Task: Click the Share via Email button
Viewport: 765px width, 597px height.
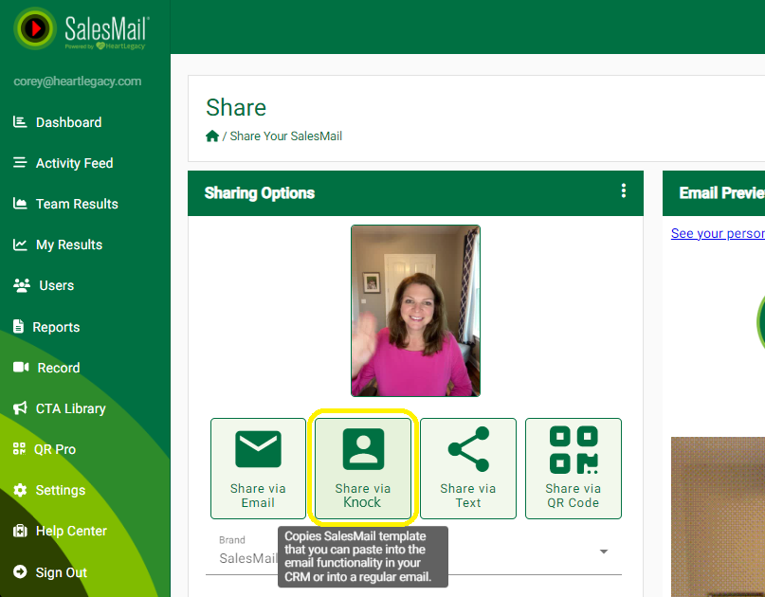Action: coord(258,468)
